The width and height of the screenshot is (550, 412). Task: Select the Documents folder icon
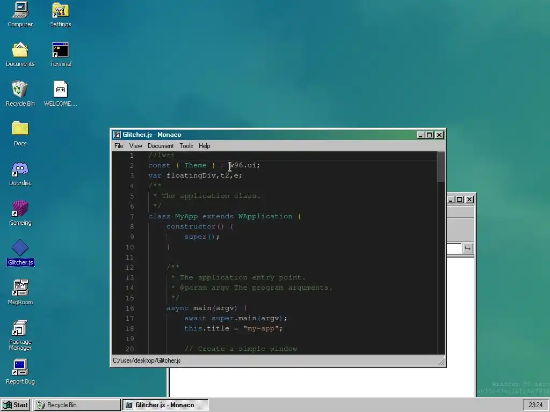20,54
